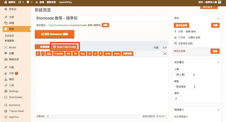Open the Posts pin icon in sidebar
The width and height of the screenshot is (226, 122).
[6, 17]
